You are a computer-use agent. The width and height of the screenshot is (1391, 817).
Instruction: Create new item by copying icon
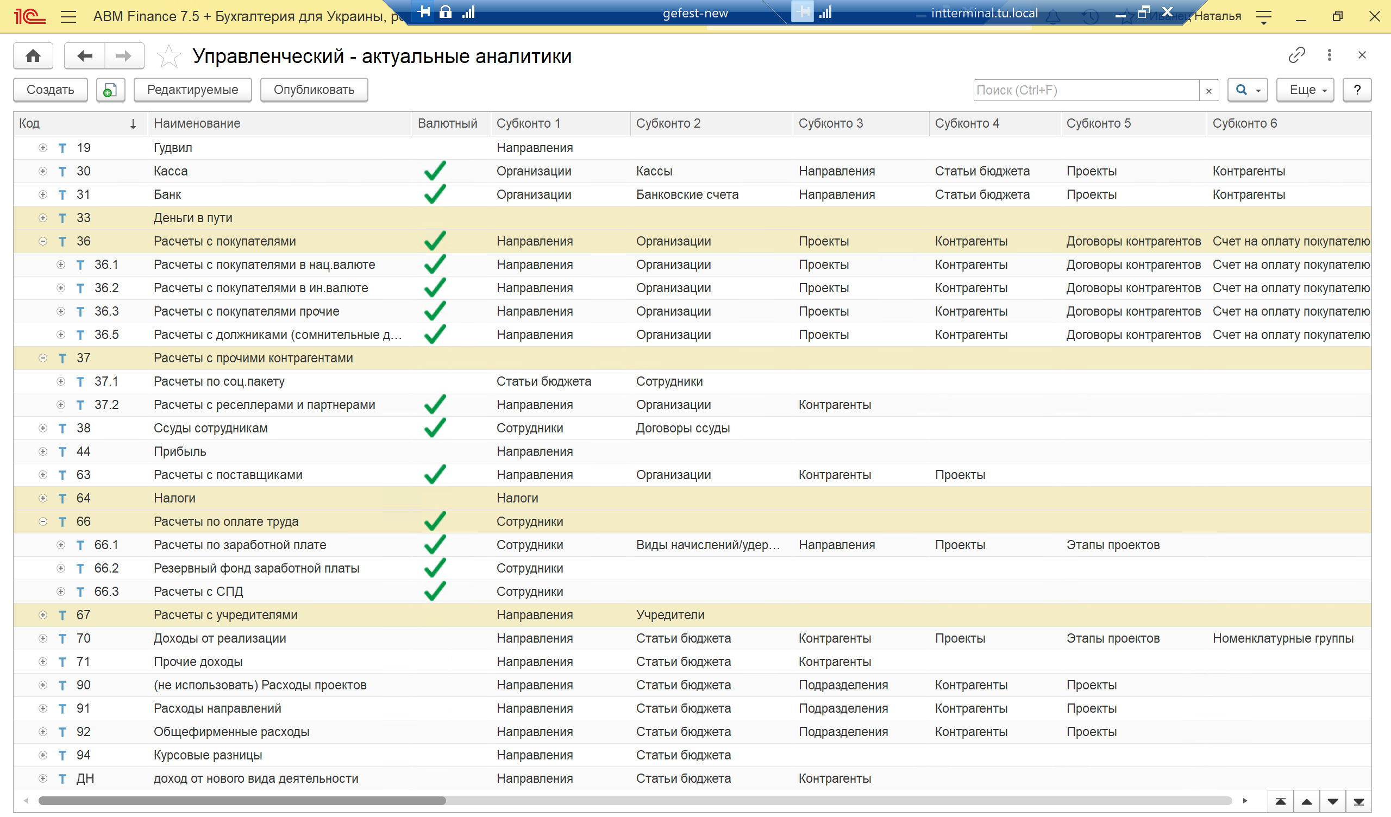(x=110, y=90)
